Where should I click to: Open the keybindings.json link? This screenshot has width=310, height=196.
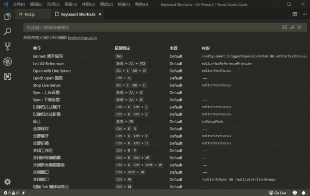coord(82,38)
